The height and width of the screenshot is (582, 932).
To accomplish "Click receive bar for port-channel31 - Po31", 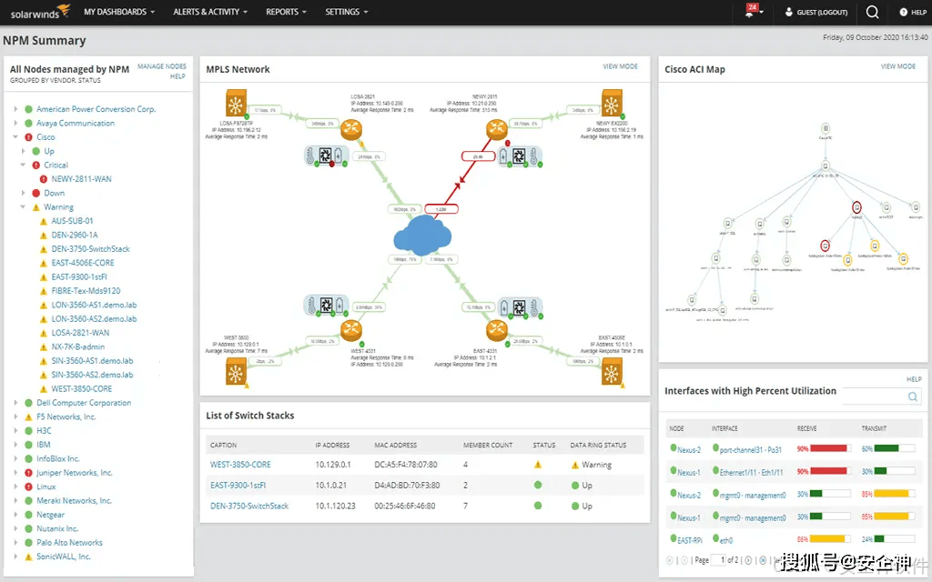I will (x=830, y=448).
